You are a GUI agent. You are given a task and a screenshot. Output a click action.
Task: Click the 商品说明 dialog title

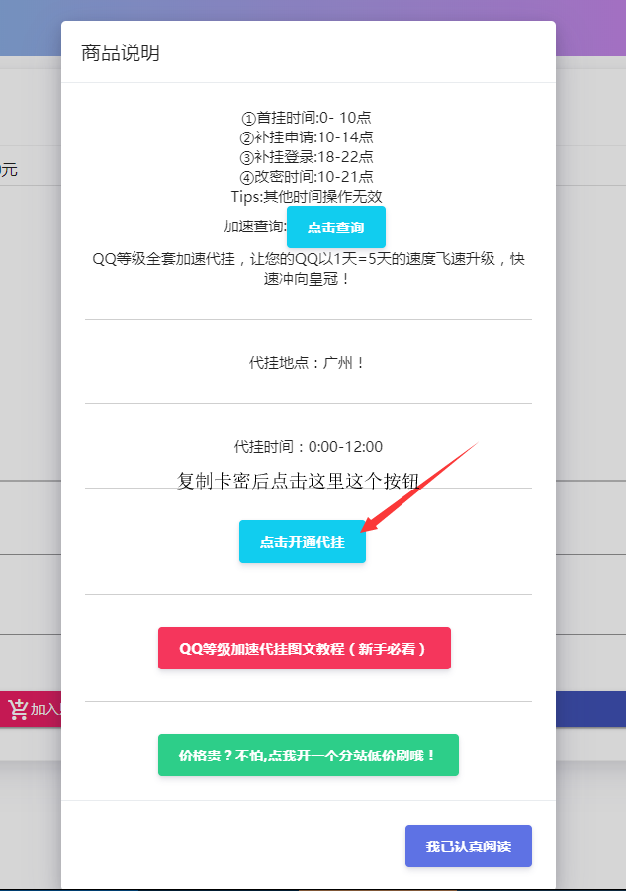tap(121, 52)
